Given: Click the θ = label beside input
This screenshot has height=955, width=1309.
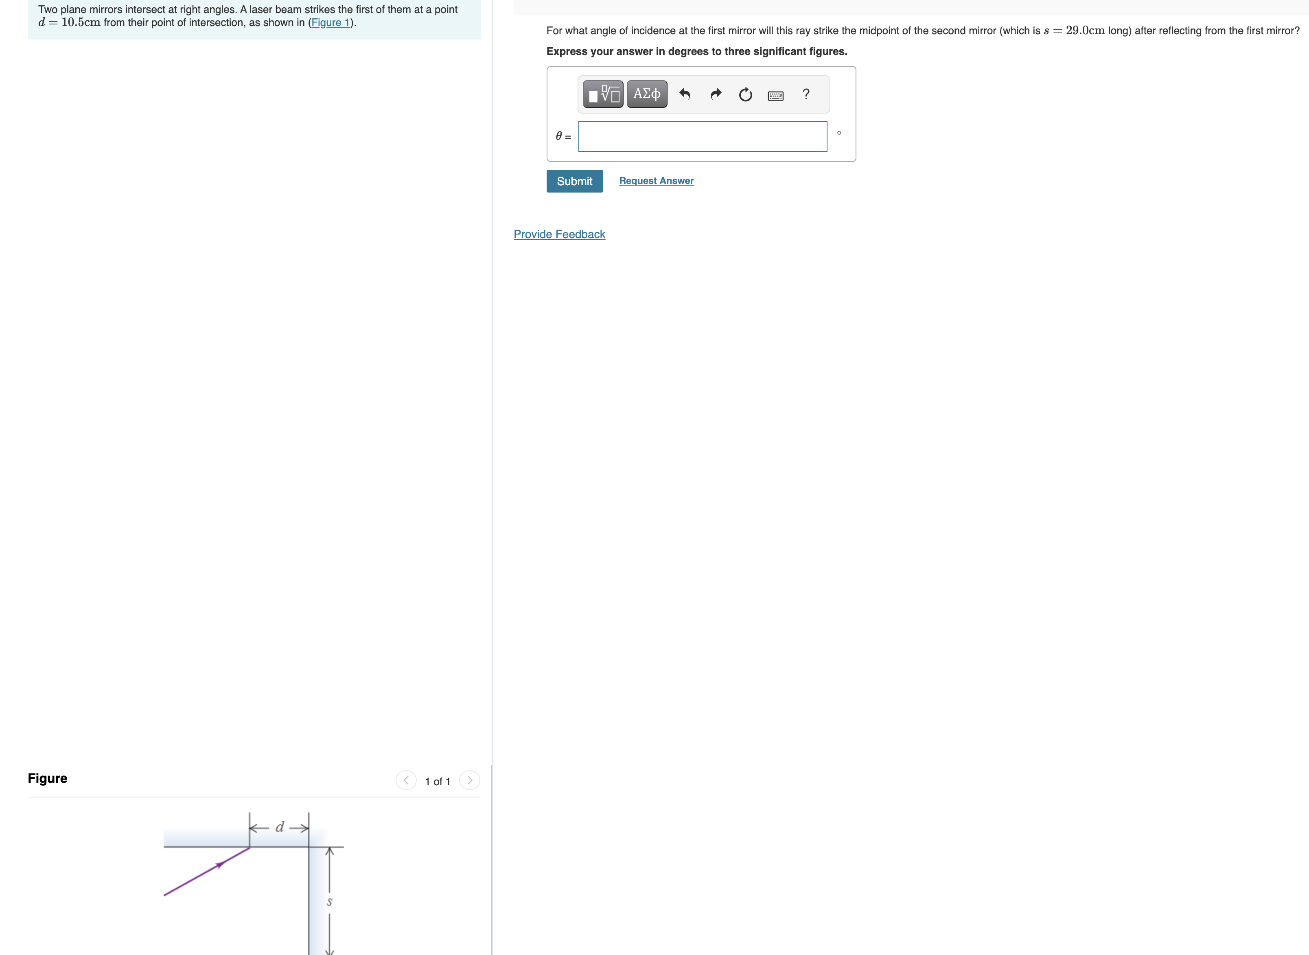Looking at the screenshot, I should (563, 136).
